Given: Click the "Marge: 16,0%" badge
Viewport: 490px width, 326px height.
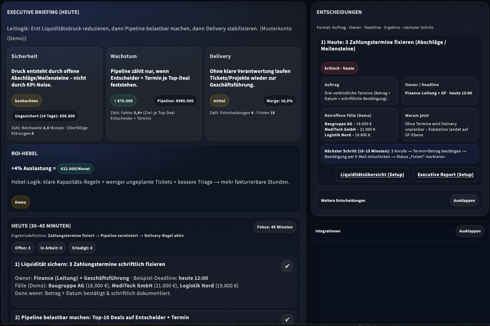Looking at the screenshot, I should tap(279, 100).
